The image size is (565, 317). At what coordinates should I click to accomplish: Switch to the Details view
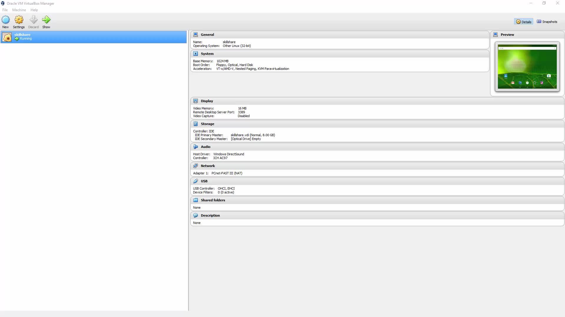[524, 21]
